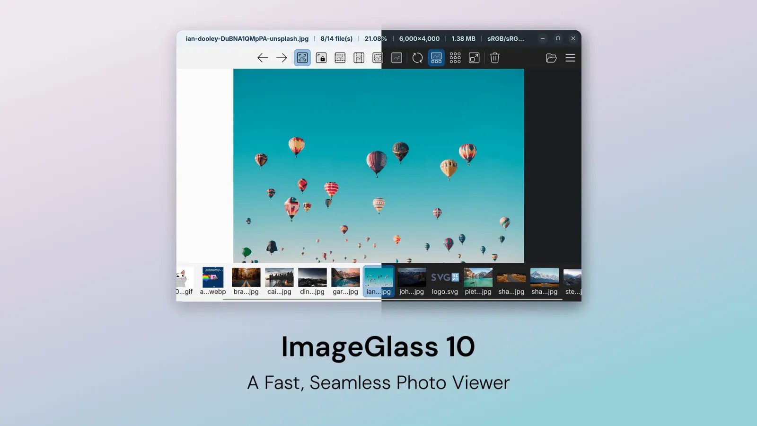Close the ImageGlass window

point(573,39)
